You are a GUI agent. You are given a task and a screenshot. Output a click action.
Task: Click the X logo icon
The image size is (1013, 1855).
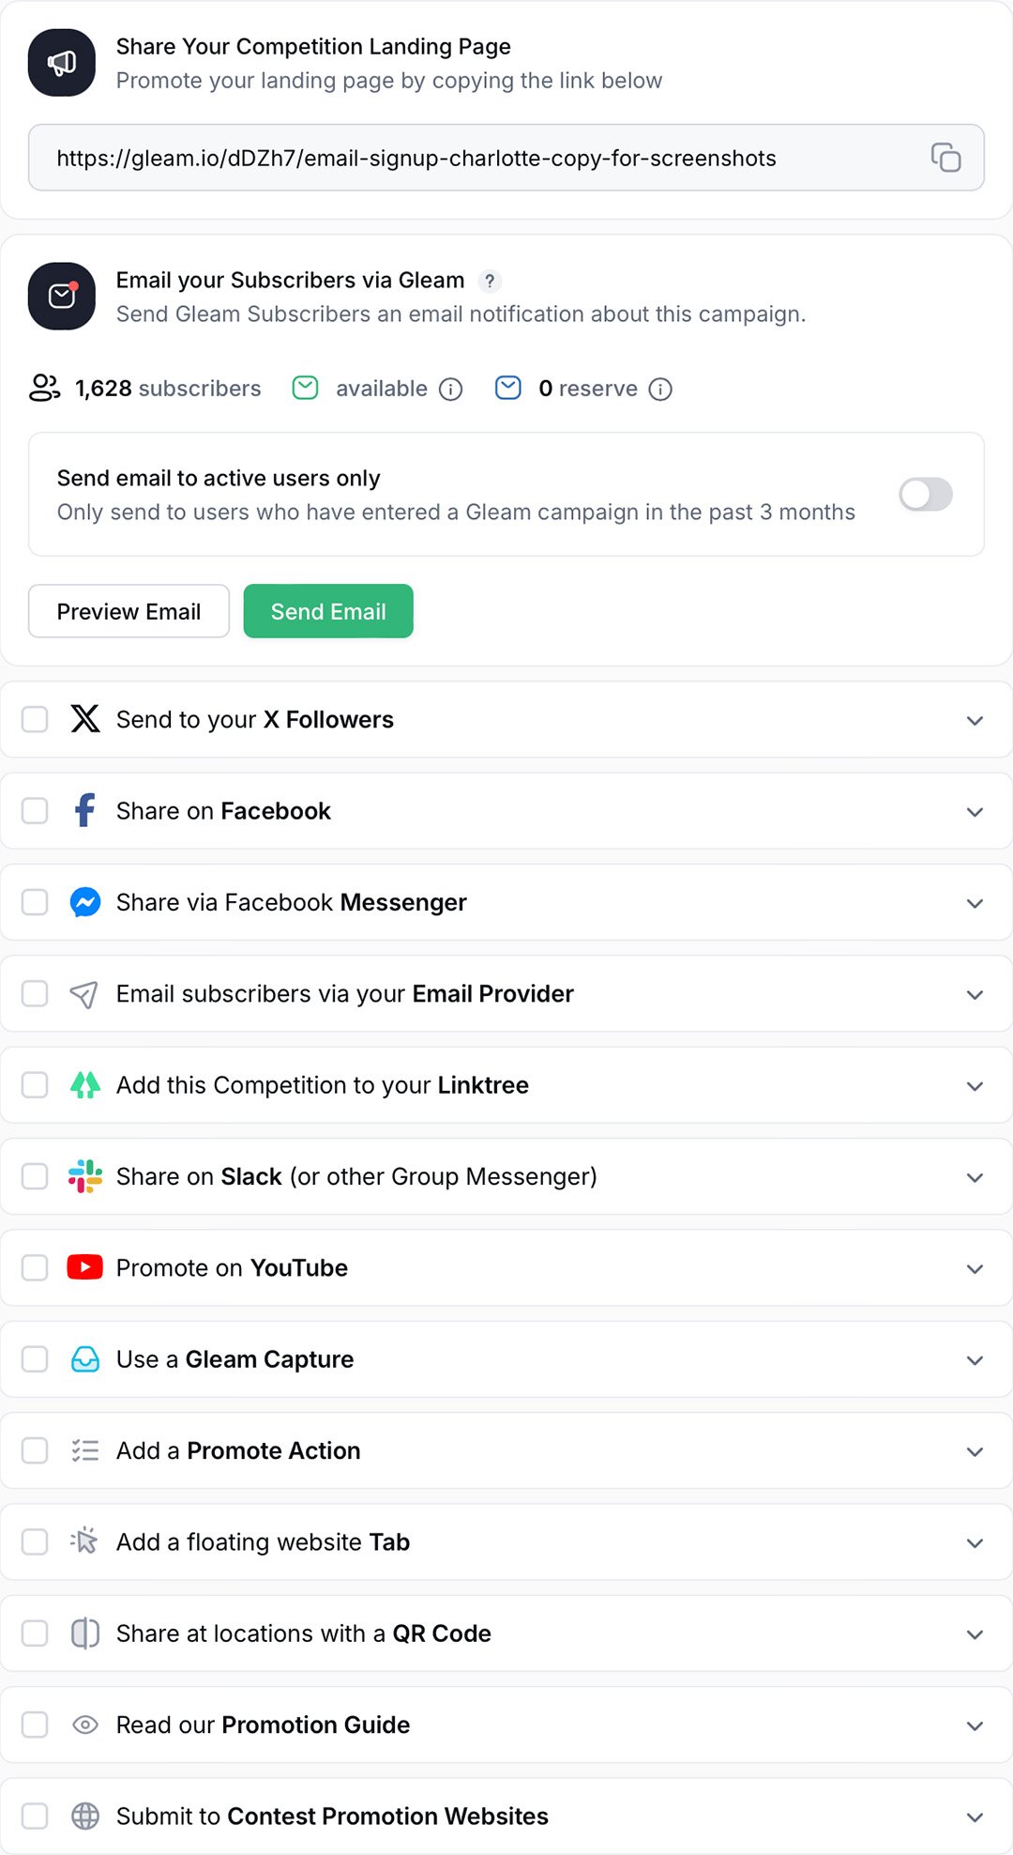click(x=85, y=719)
